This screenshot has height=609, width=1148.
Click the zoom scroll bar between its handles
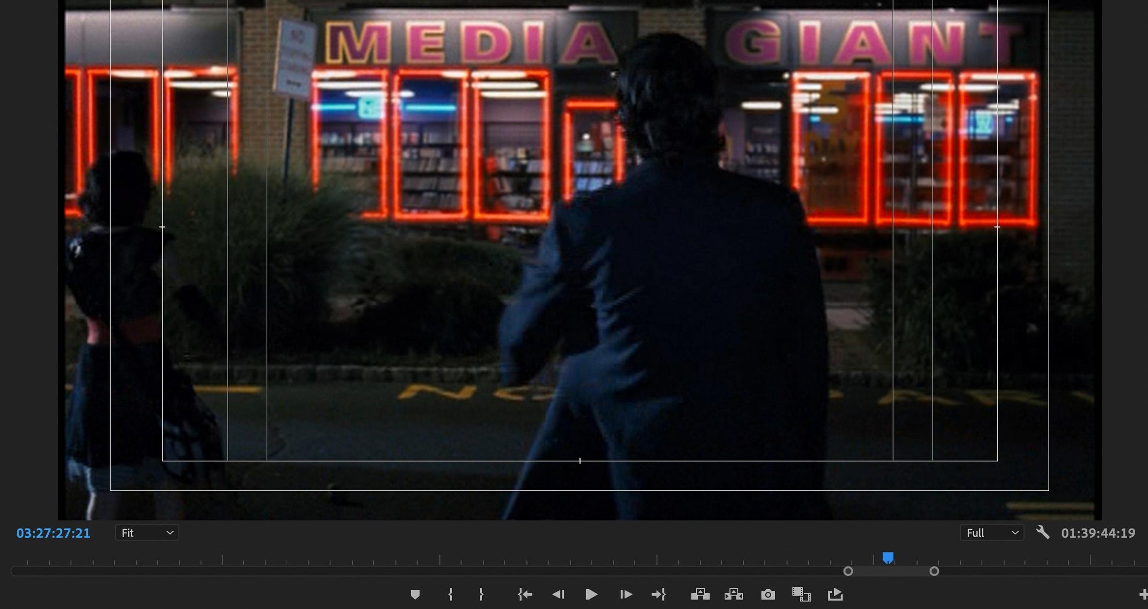click(x=891, y=571)
